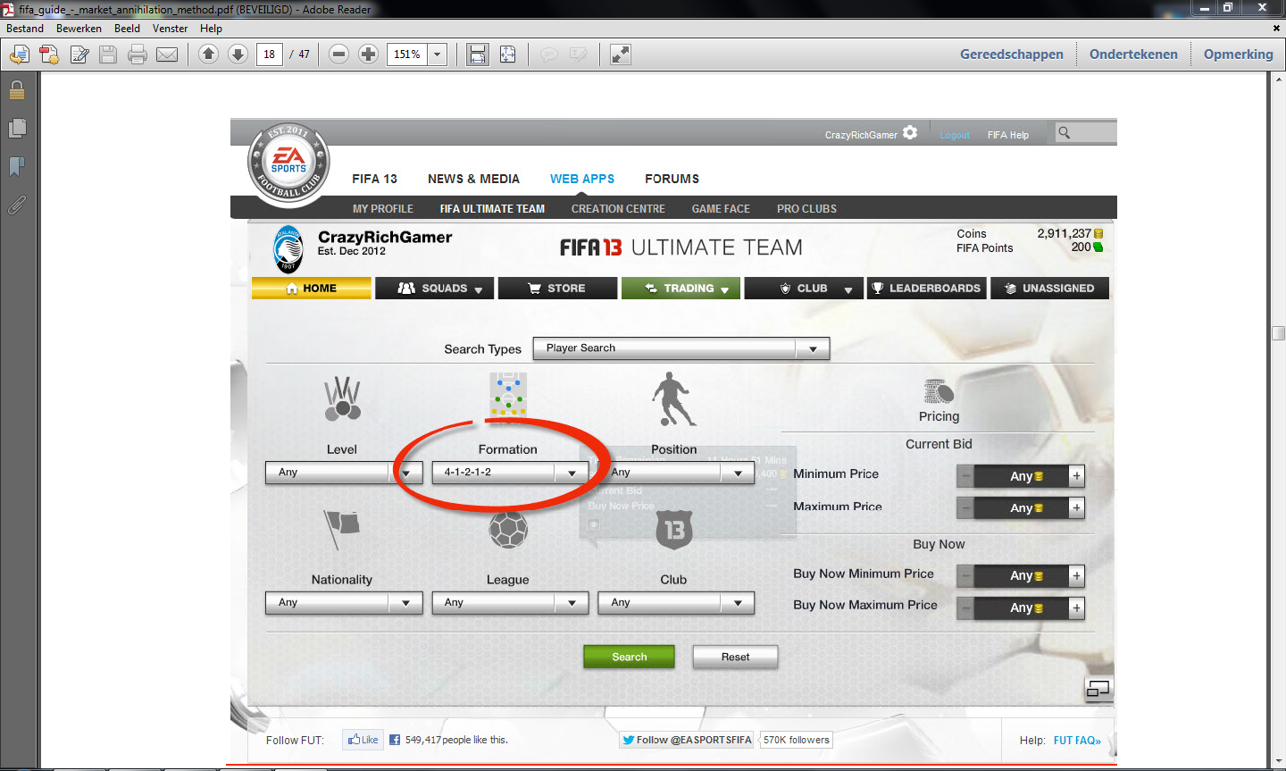Click the page number input field
This screenshot has width=1286, height=771.
click(x=270, y=54)
